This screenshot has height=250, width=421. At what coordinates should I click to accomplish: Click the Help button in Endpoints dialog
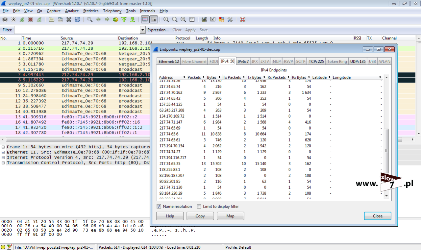170,216
